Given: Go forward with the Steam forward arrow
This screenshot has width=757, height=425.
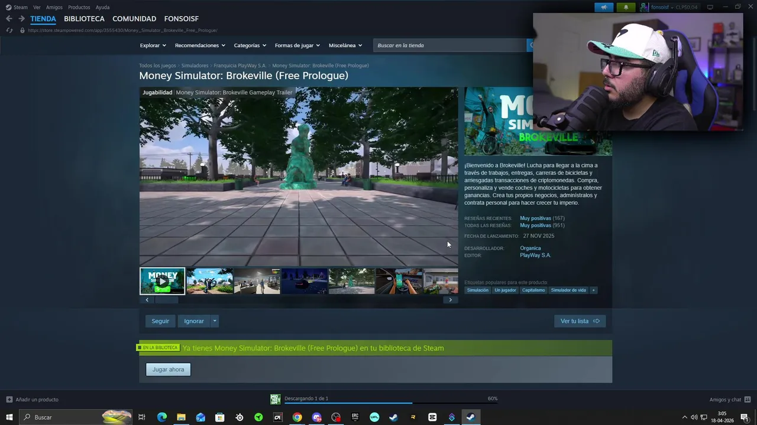Looking at the screenshot, I should coord(21,19).
